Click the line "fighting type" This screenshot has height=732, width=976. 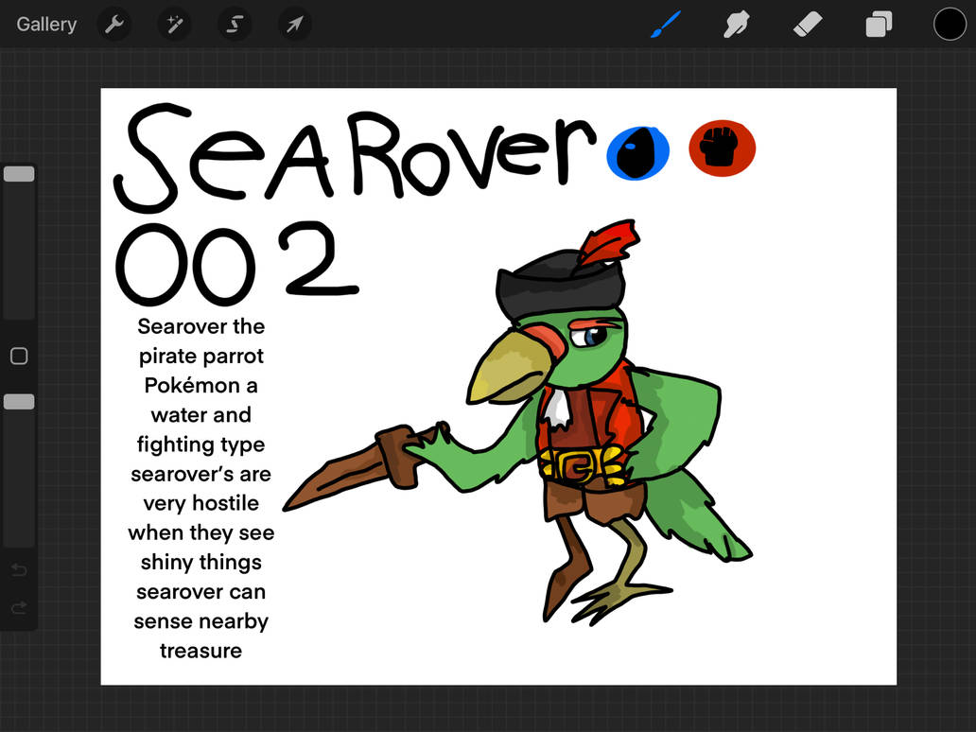[x=201, y=444]
